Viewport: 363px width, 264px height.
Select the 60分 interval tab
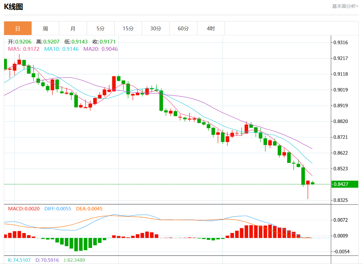183,28
